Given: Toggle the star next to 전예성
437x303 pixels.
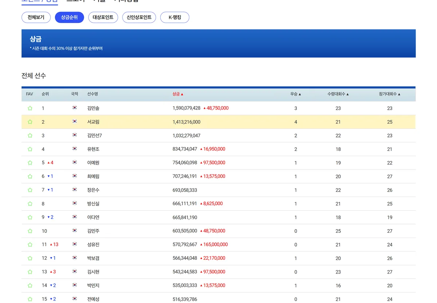Looking at the screenshot, I should (30, 299).
